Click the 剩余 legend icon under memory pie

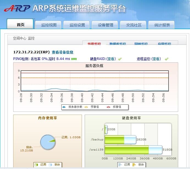(50, 165)
